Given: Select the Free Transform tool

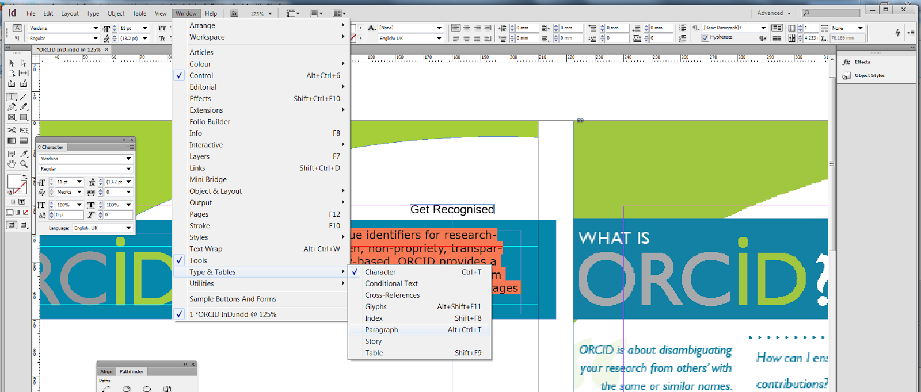Looking at the screenshot, I should tap(24, 130).
